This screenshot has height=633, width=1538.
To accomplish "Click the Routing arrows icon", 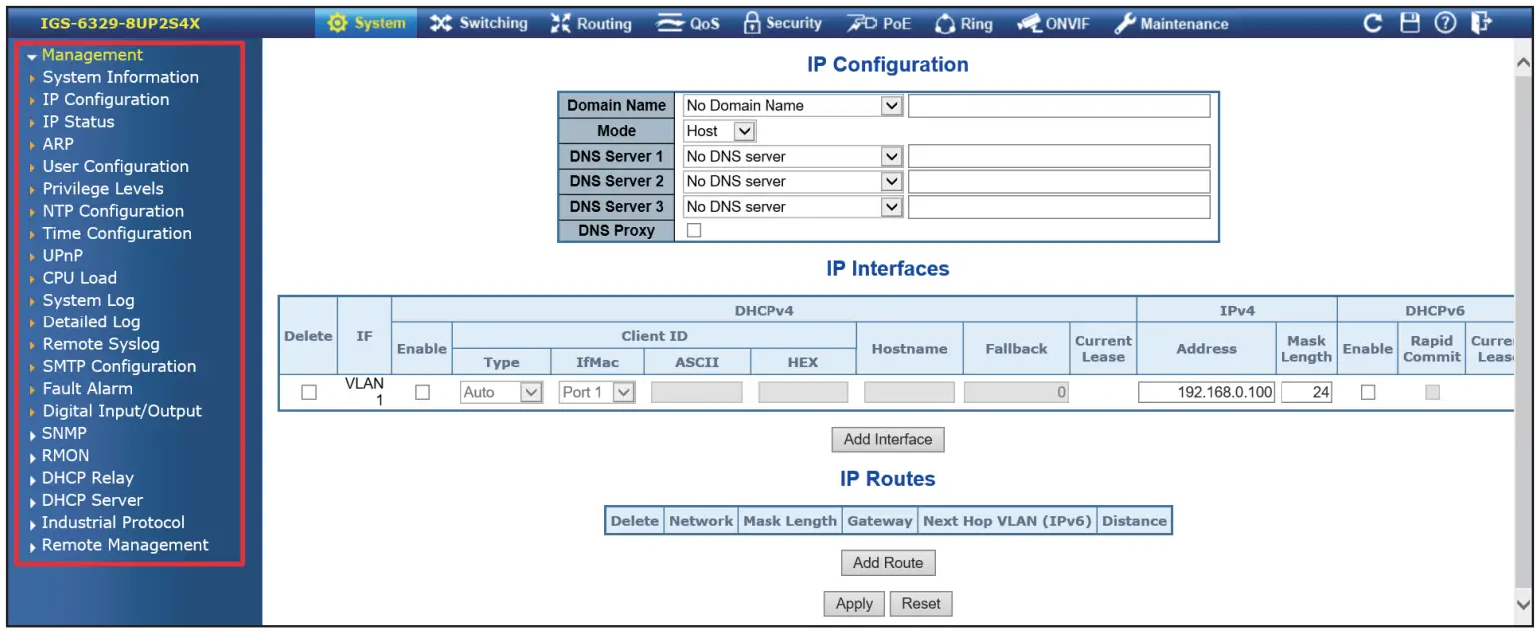I will [562, 23].
